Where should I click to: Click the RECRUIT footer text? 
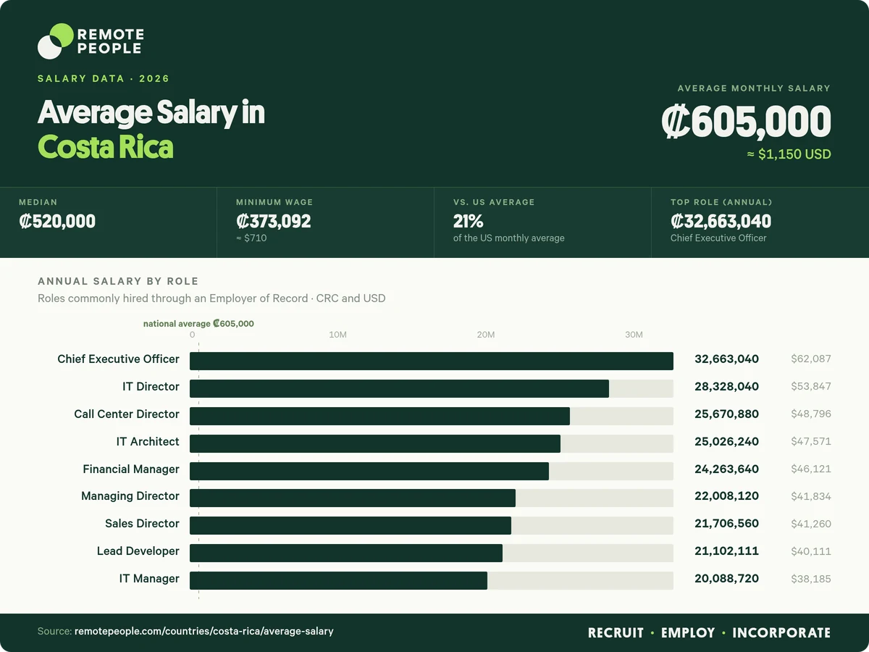[616, 632]
